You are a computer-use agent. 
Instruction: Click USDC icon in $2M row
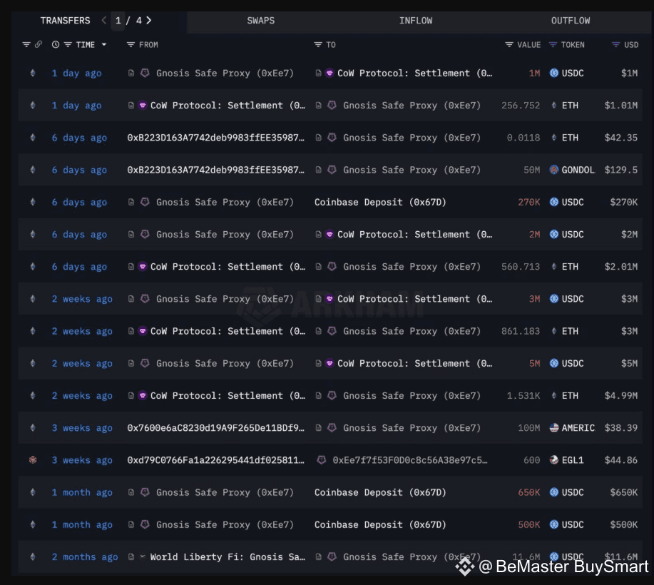click(x=554, y=235)
